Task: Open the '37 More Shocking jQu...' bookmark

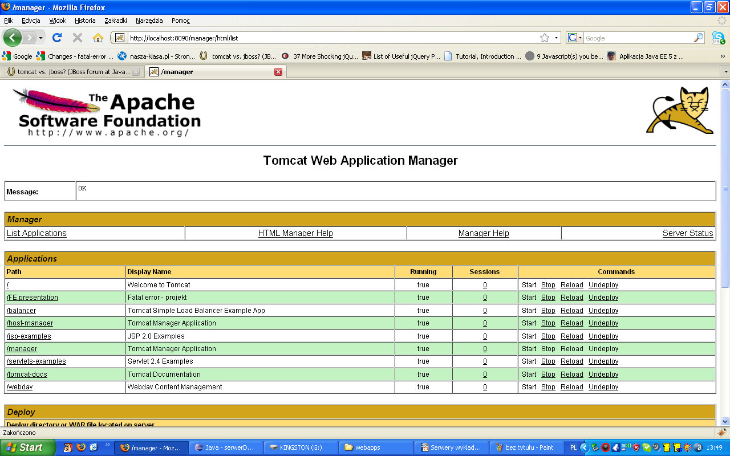Action: coord(320,56)
